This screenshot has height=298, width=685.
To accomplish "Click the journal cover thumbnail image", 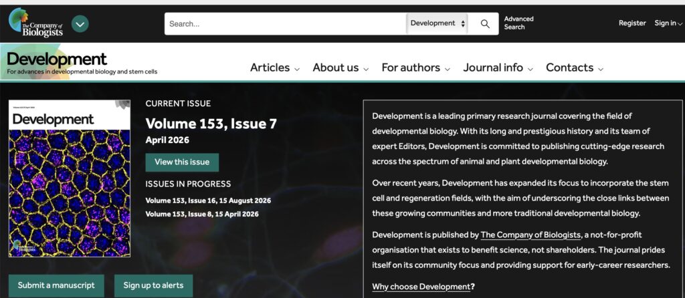I will click(x=70, y=178).
